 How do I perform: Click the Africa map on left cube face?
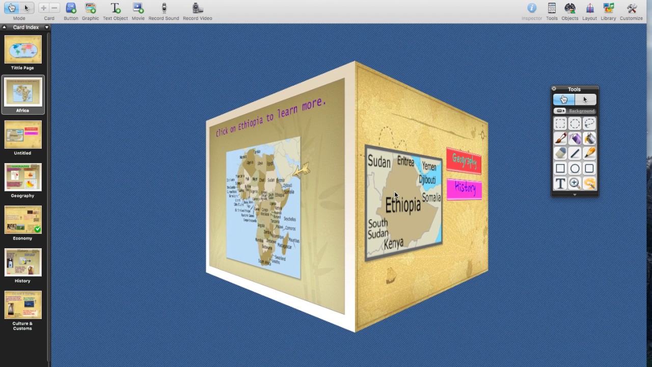(x=263, y=208)
